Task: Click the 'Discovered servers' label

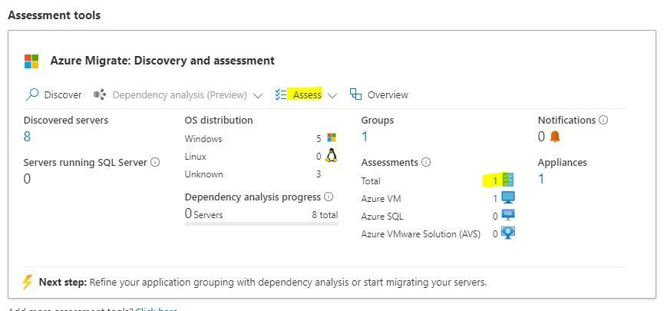Action: [66, 120]
